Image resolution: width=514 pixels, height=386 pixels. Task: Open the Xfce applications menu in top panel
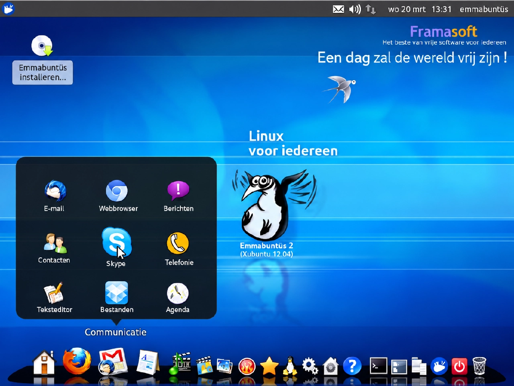(8, 8)
